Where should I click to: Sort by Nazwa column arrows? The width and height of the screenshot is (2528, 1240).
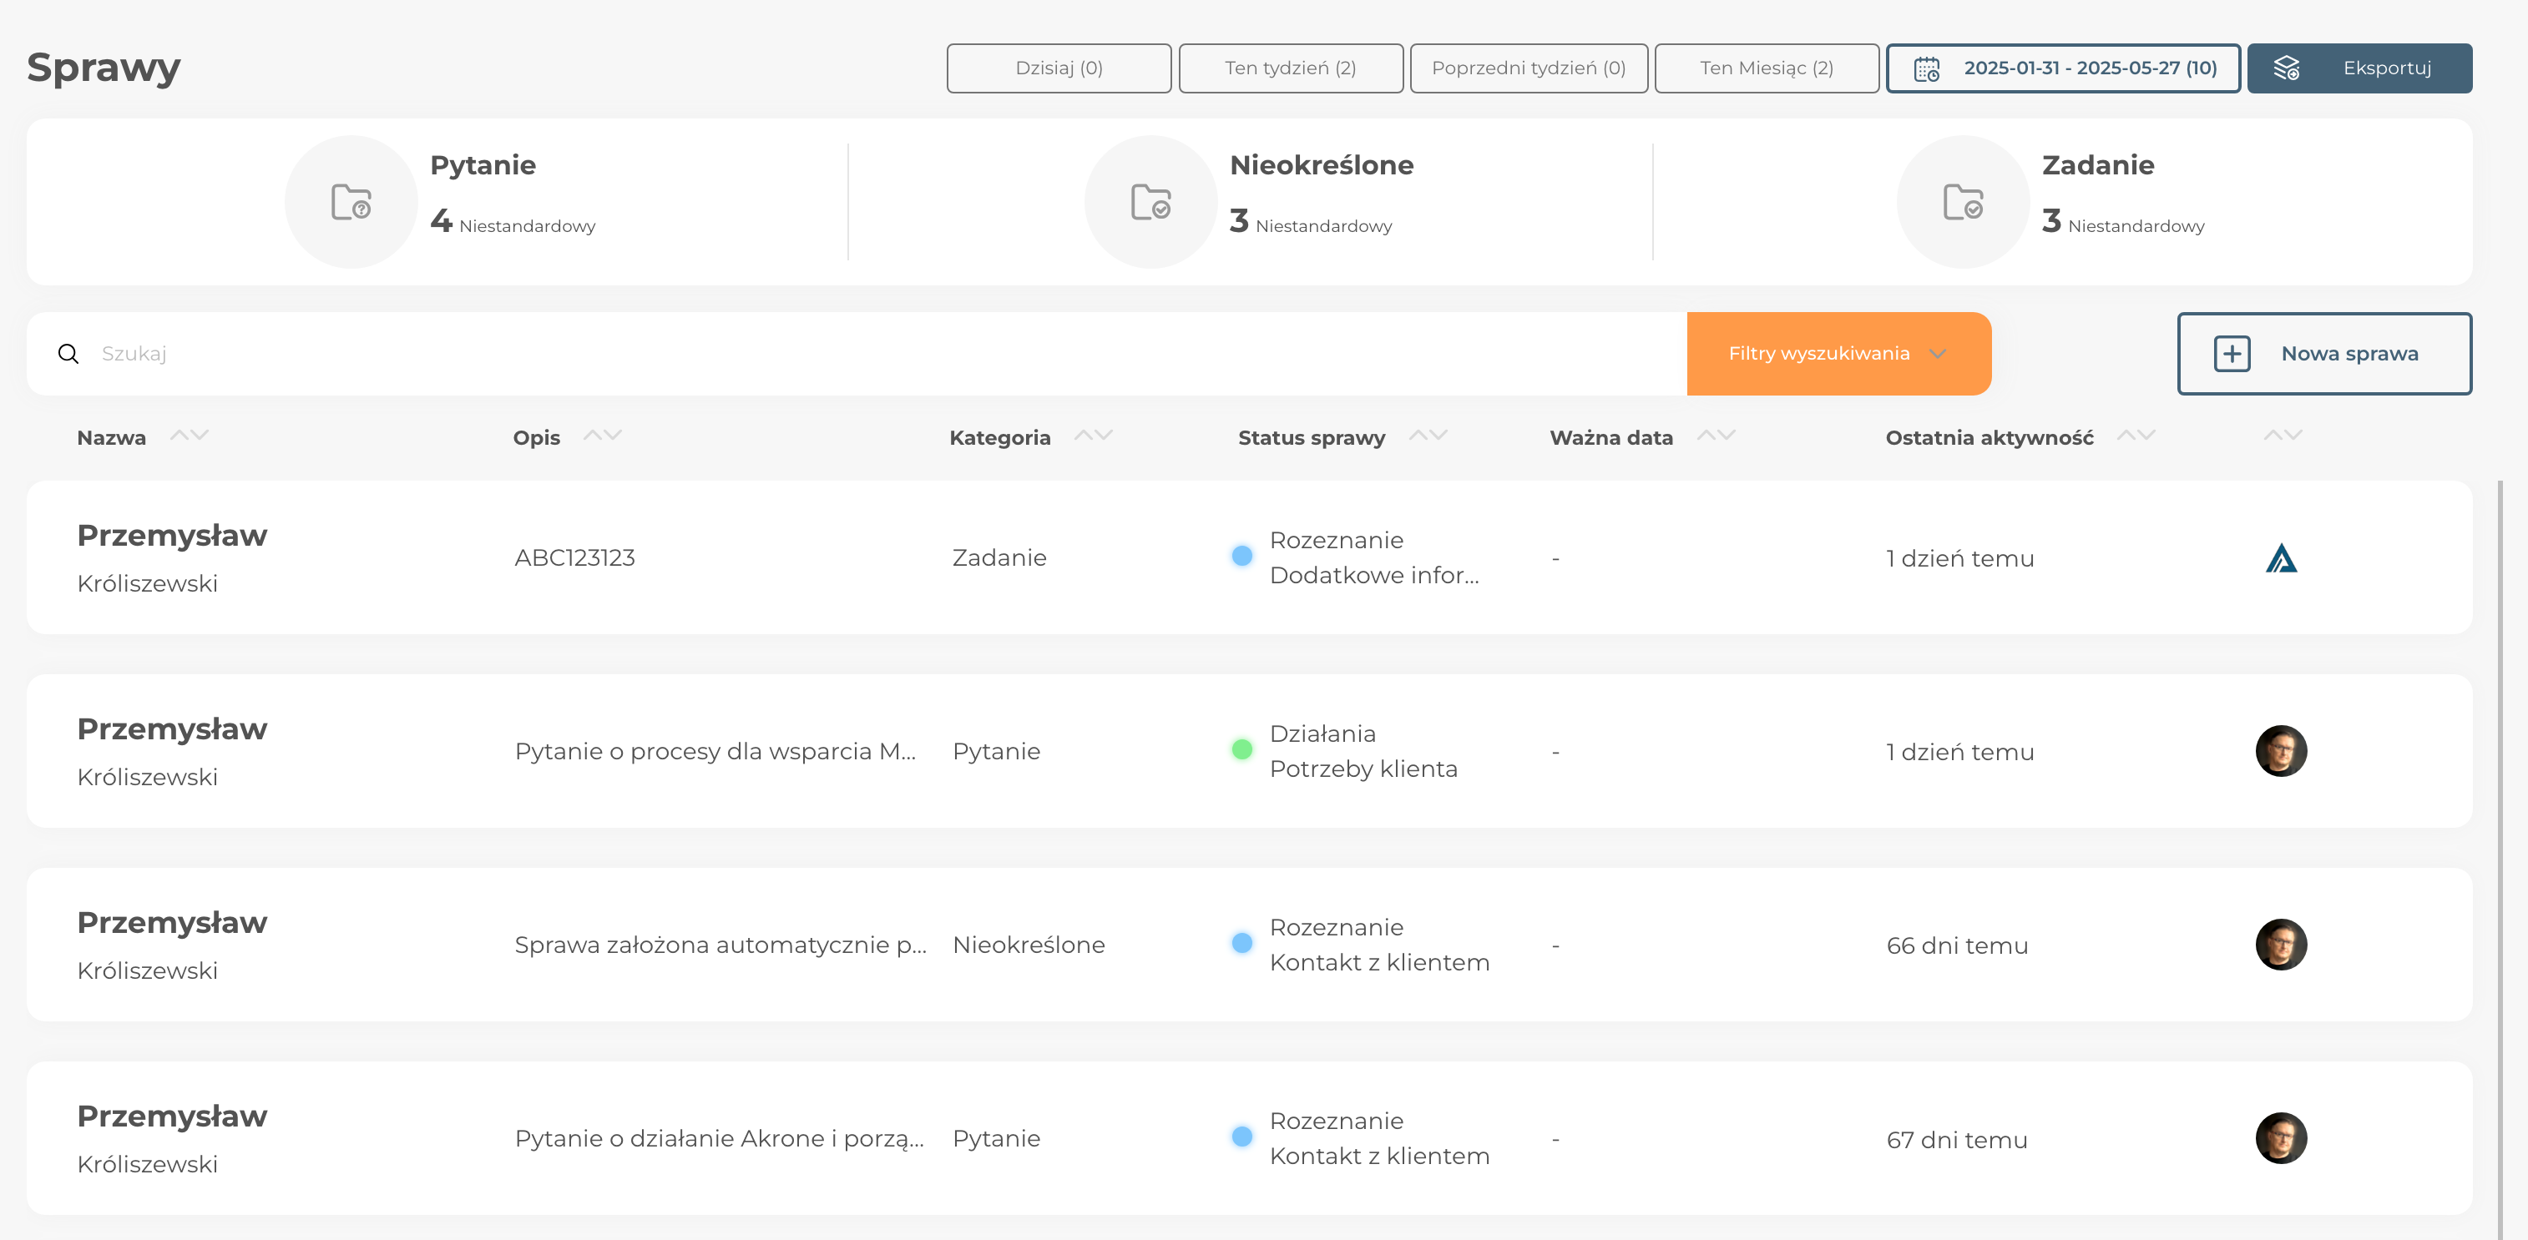click(190, 436)
